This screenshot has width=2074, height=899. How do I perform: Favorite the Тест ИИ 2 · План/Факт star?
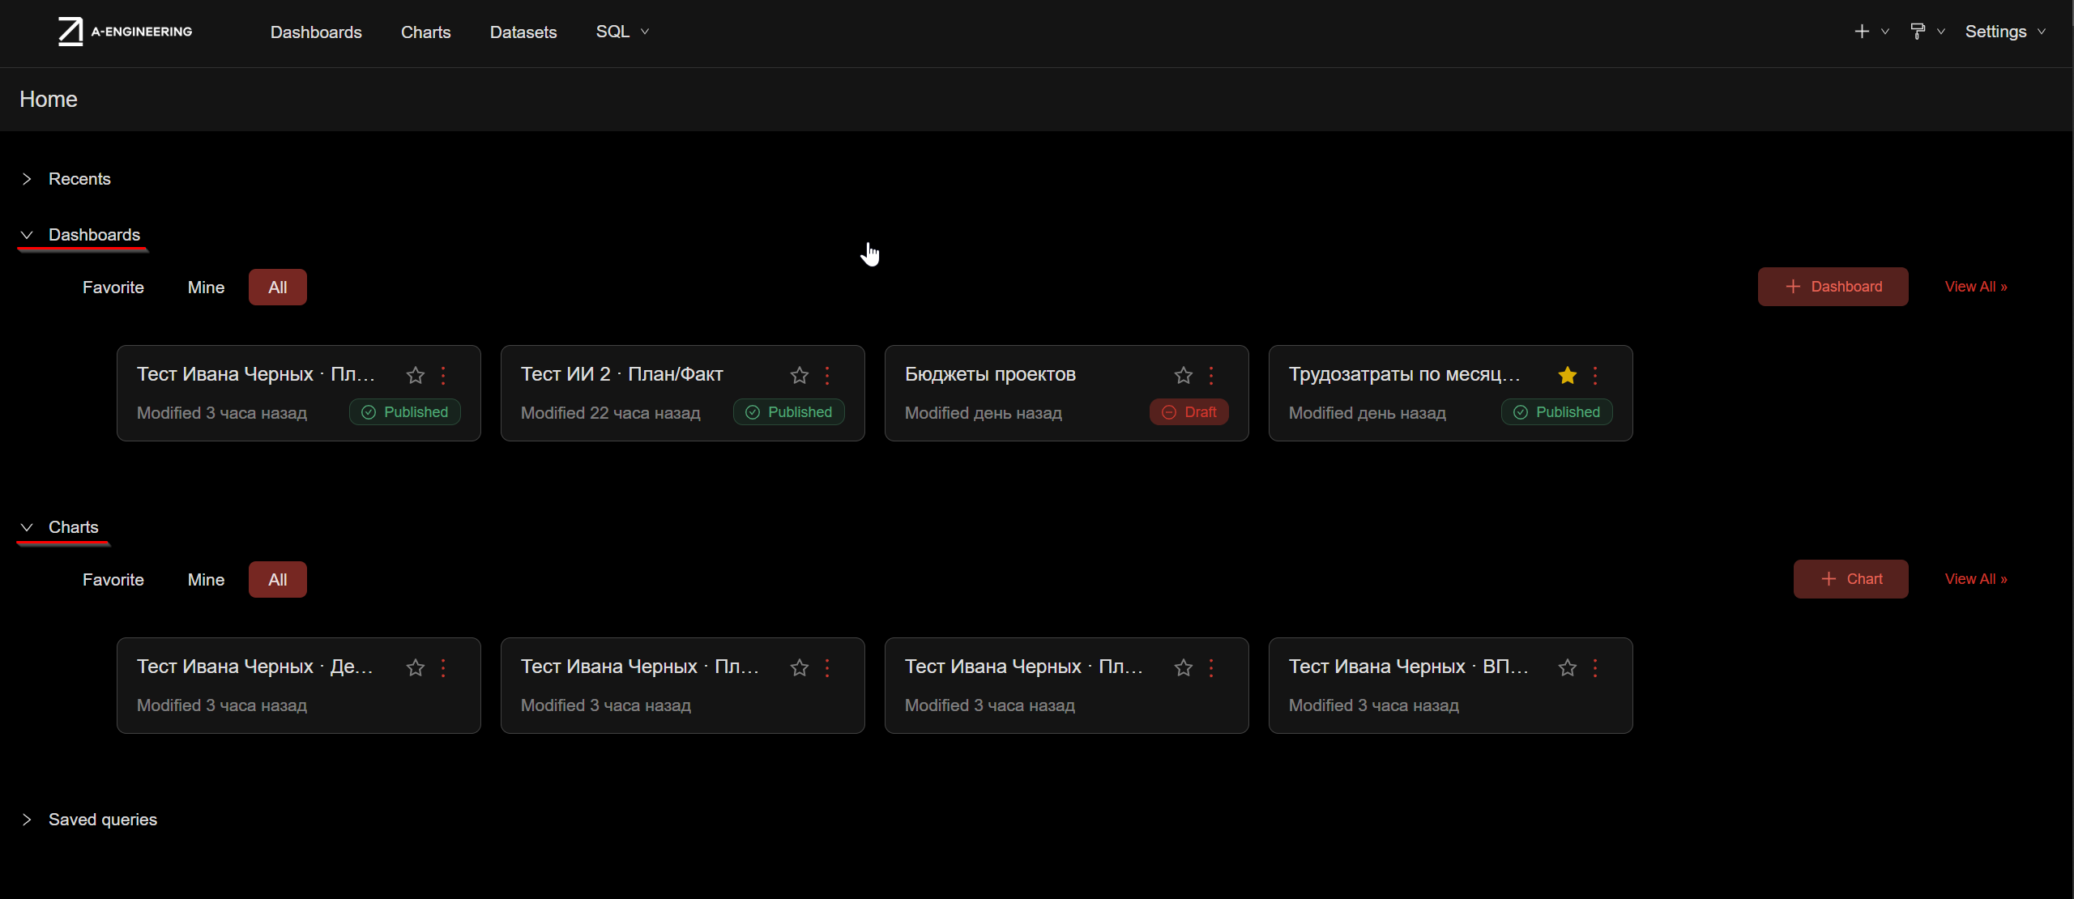tap(800, 375)
